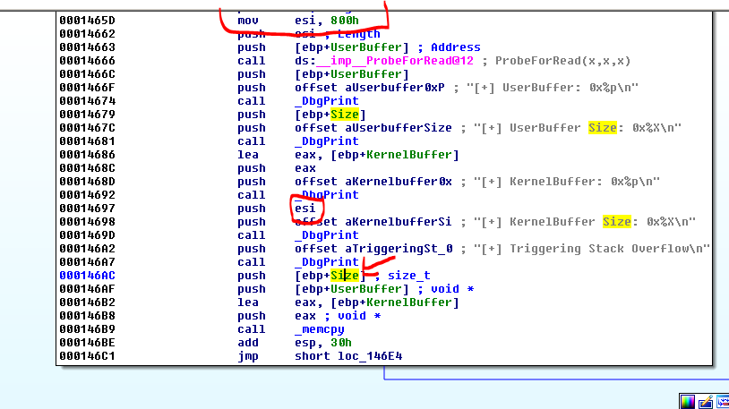
Task: Click the _memcpy function name
Action: [x=320, y=329]
